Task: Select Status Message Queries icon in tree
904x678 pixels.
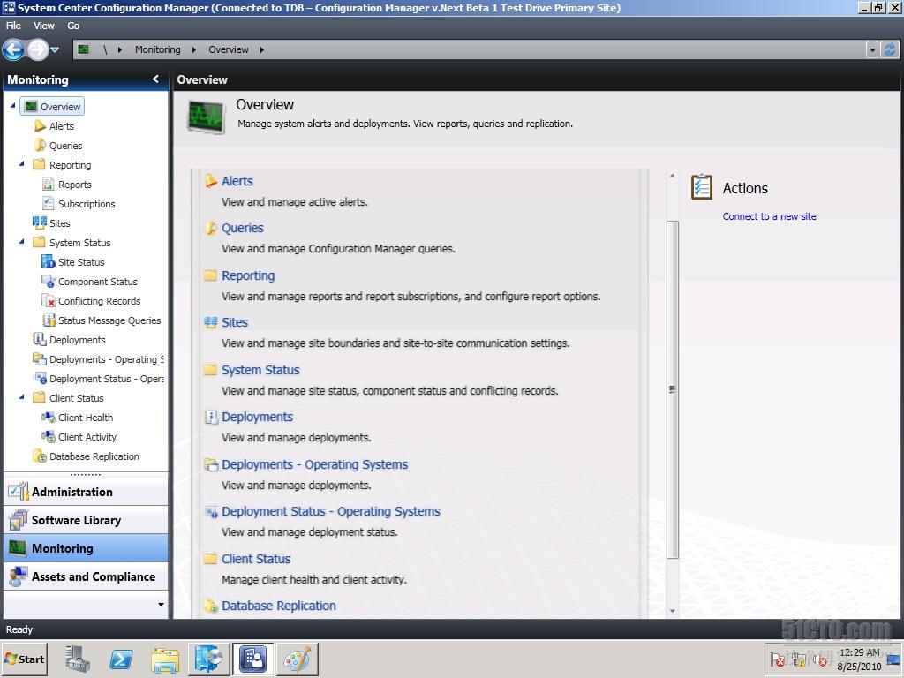Action: coord(49,320)
